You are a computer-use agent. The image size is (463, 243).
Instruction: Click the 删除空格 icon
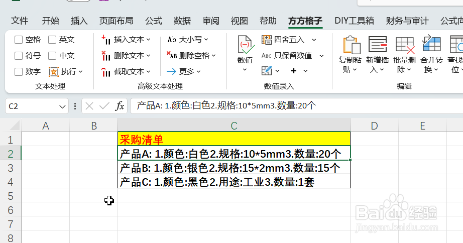point(172,55)
